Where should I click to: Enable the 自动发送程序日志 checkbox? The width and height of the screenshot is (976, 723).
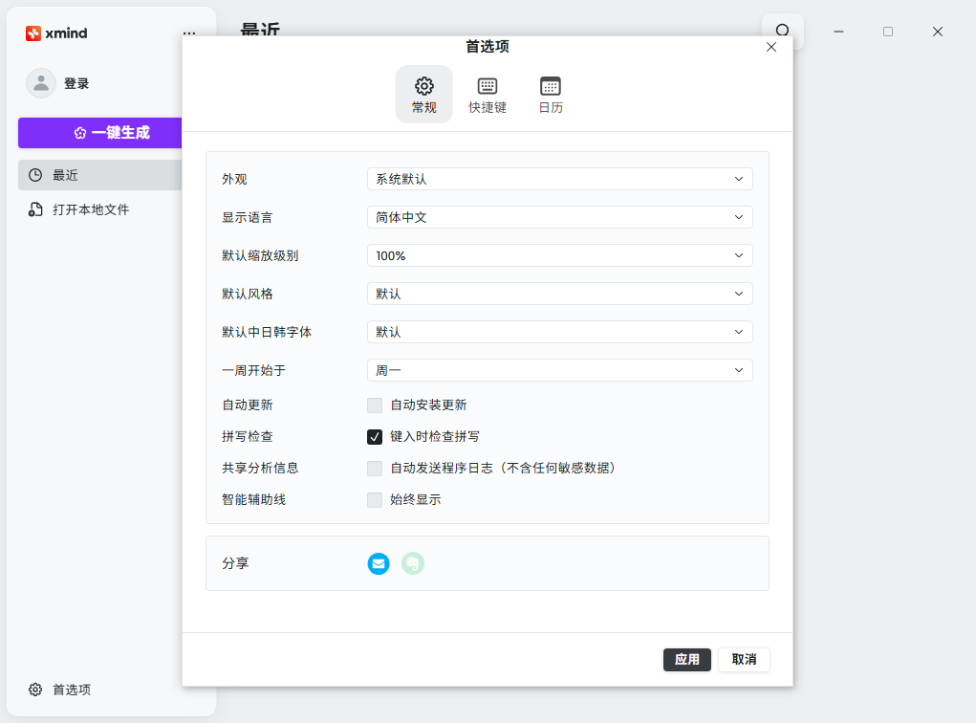click(x=375, y=469)
